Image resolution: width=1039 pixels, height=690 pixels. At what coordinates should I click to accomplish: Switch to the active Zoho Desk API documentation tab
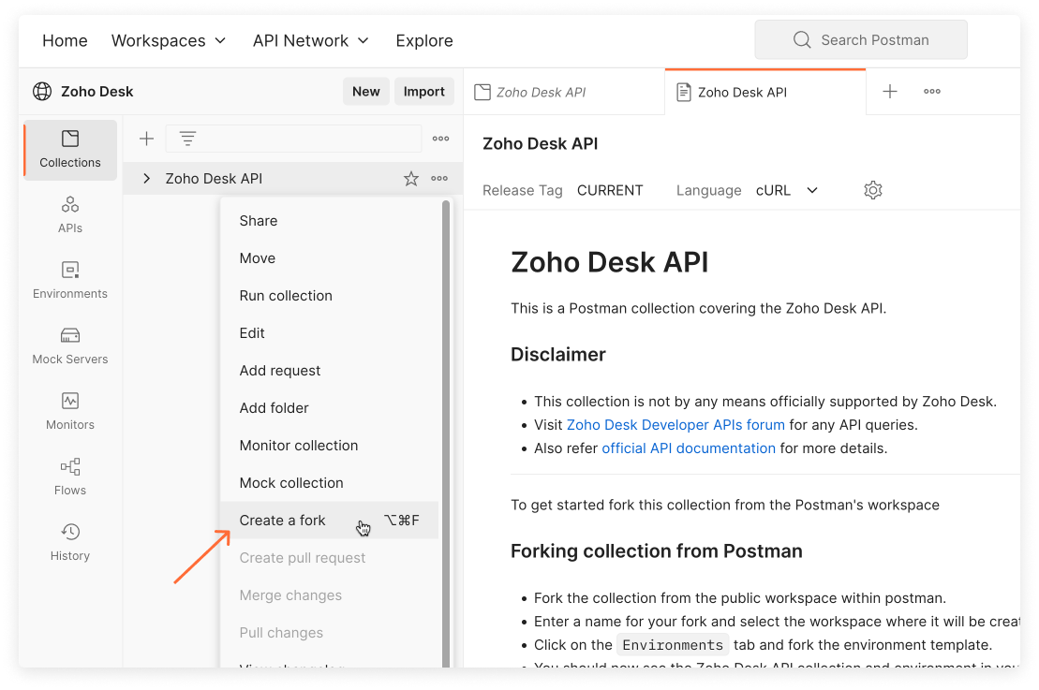pos(765,92)
